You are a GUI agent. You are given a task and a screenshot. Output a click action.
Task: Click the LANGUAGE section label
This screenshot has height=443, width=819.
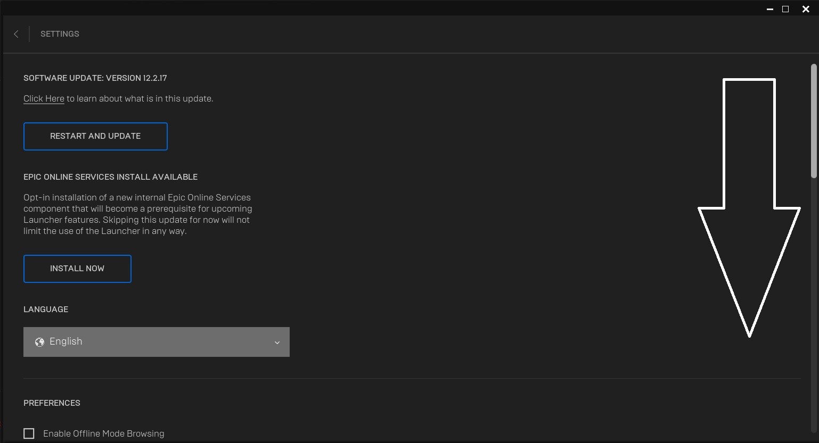pos(46,309)
